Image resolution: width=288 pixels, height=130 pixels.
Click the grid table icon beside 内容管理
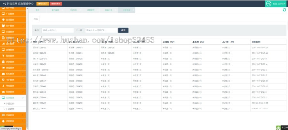tap(3, 115)
